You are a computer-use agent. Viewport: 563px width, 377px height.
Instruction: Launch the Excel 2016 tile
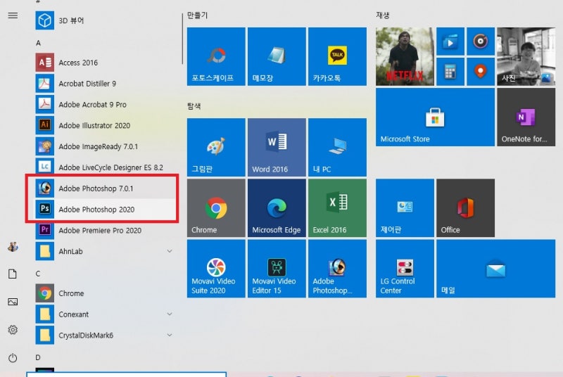tap(337, 208)
